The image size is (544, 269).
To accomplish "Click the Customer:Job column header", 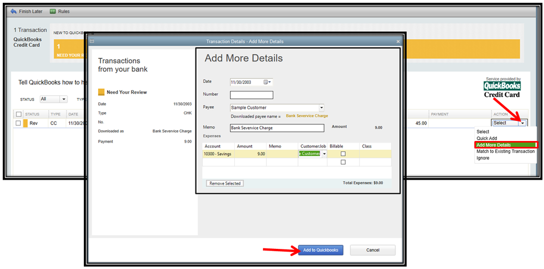I will click(x=313, y=146).
